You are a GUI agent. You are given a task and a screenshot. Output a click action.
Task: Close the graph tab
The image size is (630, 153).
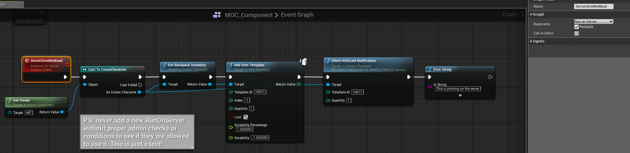point(20,5)
